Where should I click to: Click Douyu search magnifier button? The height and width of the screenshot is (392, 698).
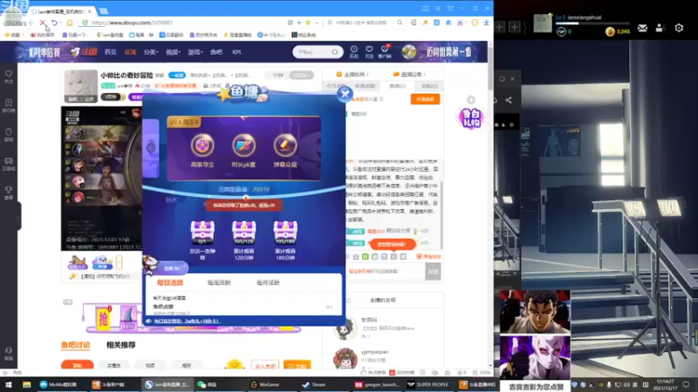(335, 52)
